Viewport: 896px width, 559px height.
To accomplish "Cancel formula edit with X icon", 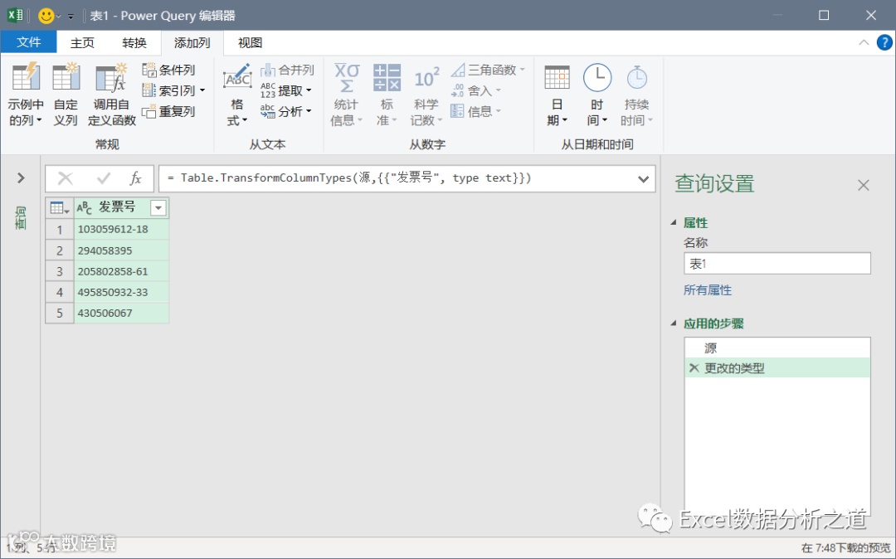I will (66, 178).
